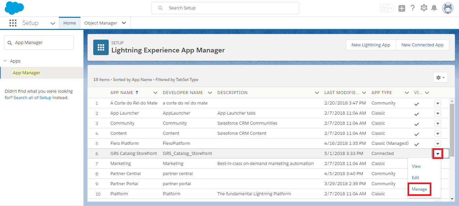This screenshot has height=206, width=459.
Task: Open row actions for Fielo Platform
Action: coord(438,143)
